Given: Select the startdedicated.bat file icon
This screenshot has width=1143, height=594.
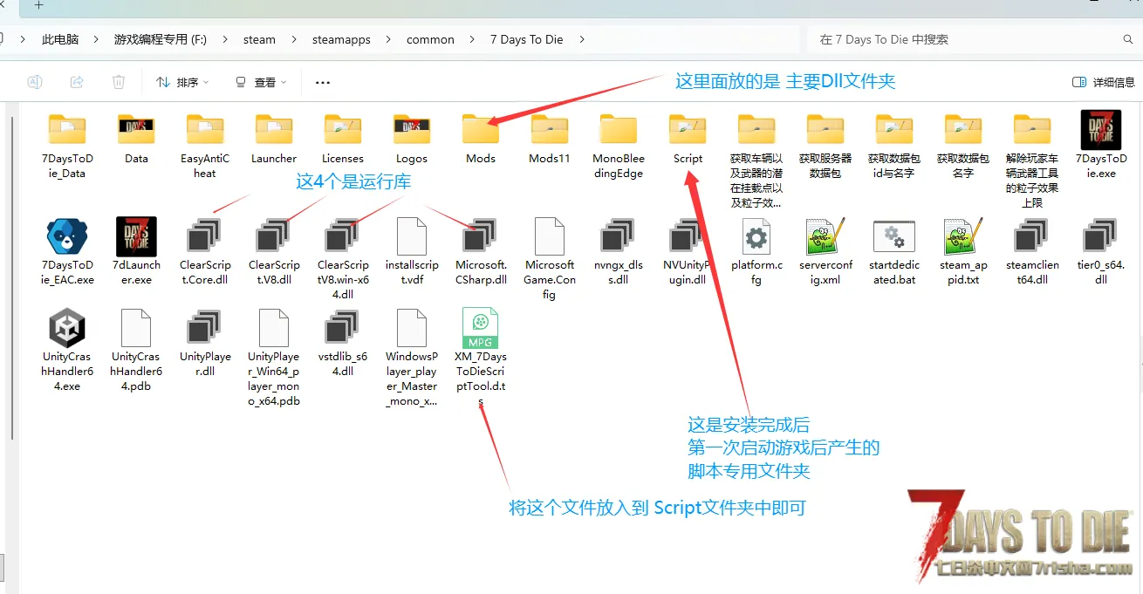Looking at the screenshot, I should pyautogui.click(x=893, y=236).
